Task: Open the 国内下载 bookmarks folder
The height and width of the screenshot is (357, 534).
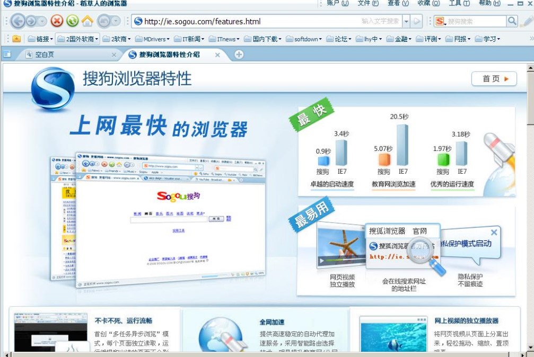Action: click(x=262, y=39)
